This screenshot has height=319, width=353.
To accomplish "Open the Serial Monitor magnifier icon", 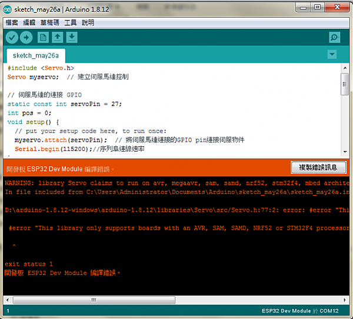I will click(x=334, y=38).
